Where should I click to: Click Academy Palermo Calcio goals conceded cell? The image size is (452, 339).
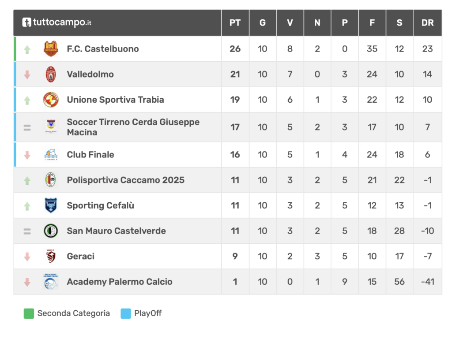pos(399,282)
